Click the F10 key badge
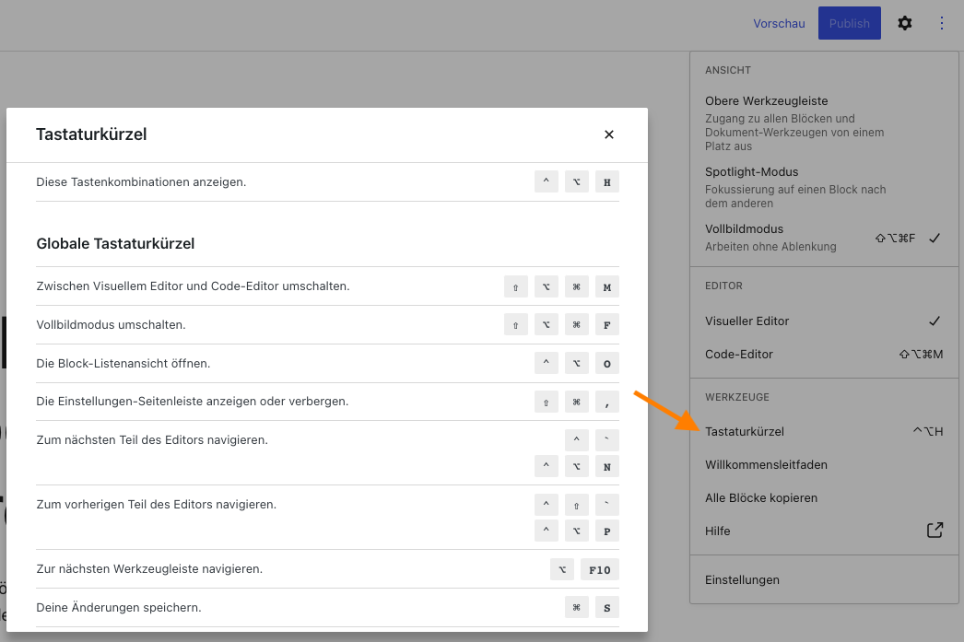This screenshot has height=642, width=964. (599, 570)
